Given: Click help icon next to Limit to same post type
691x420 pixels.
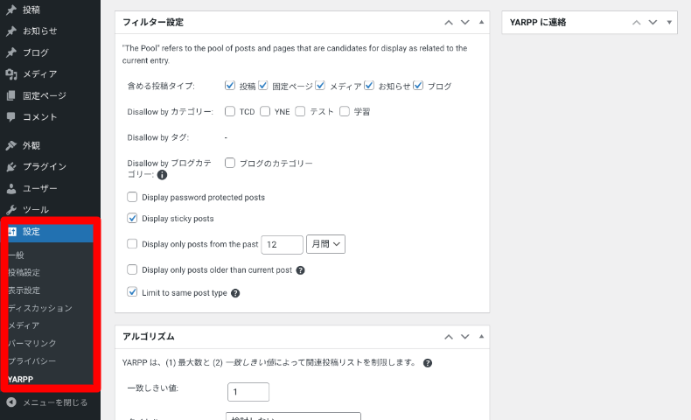Looking at the screenshot, I should click(x=235, y=293).
